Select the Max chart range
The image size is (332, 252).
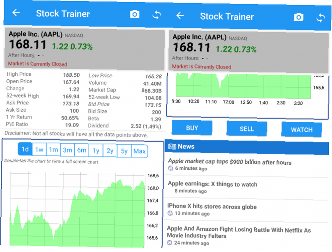(x=139, y=151)
